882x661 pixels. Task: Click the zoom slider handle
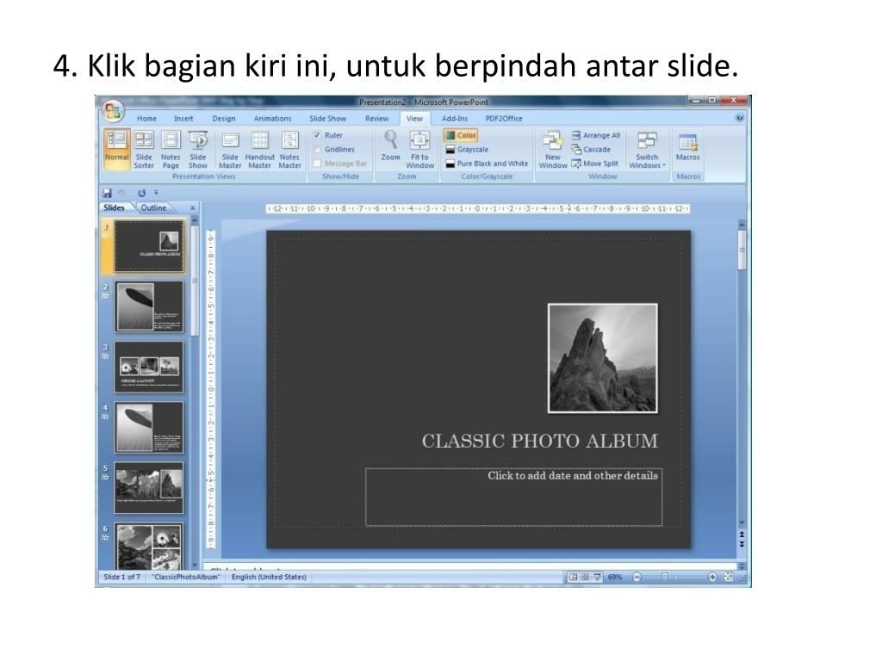point(664,576)
